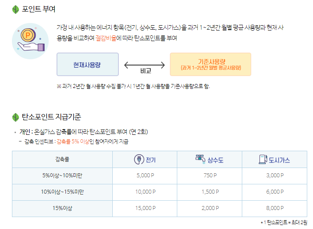Click the 도시가스 column header label
This screenshot has width=313, height=229.
pyautogui.click(x=279, y=160)
